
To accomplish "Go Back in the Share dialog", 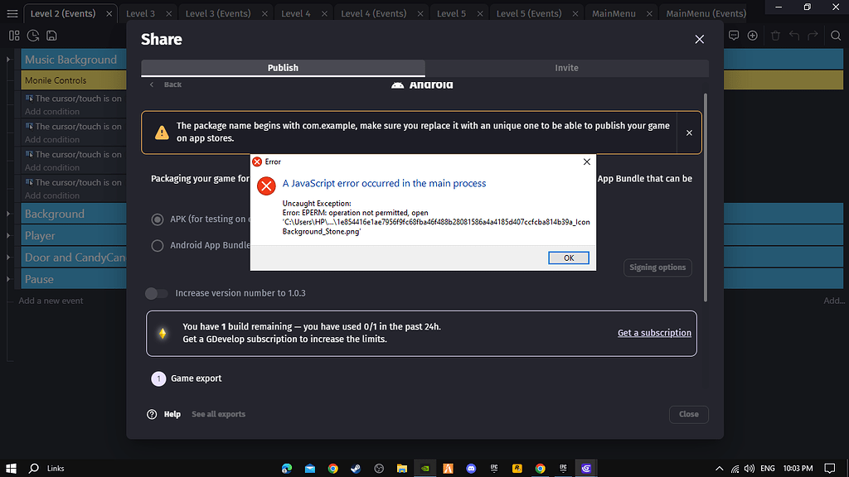I will pos(166,84).
